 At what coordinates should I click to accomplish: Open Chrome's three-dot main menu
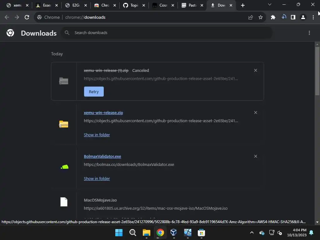[x=313, y=17]
